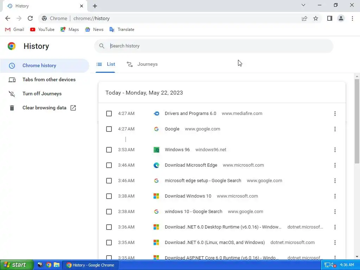Screen dimensions: 360x270
Task: Open YouTube bookmark
Action: point(42,30)
